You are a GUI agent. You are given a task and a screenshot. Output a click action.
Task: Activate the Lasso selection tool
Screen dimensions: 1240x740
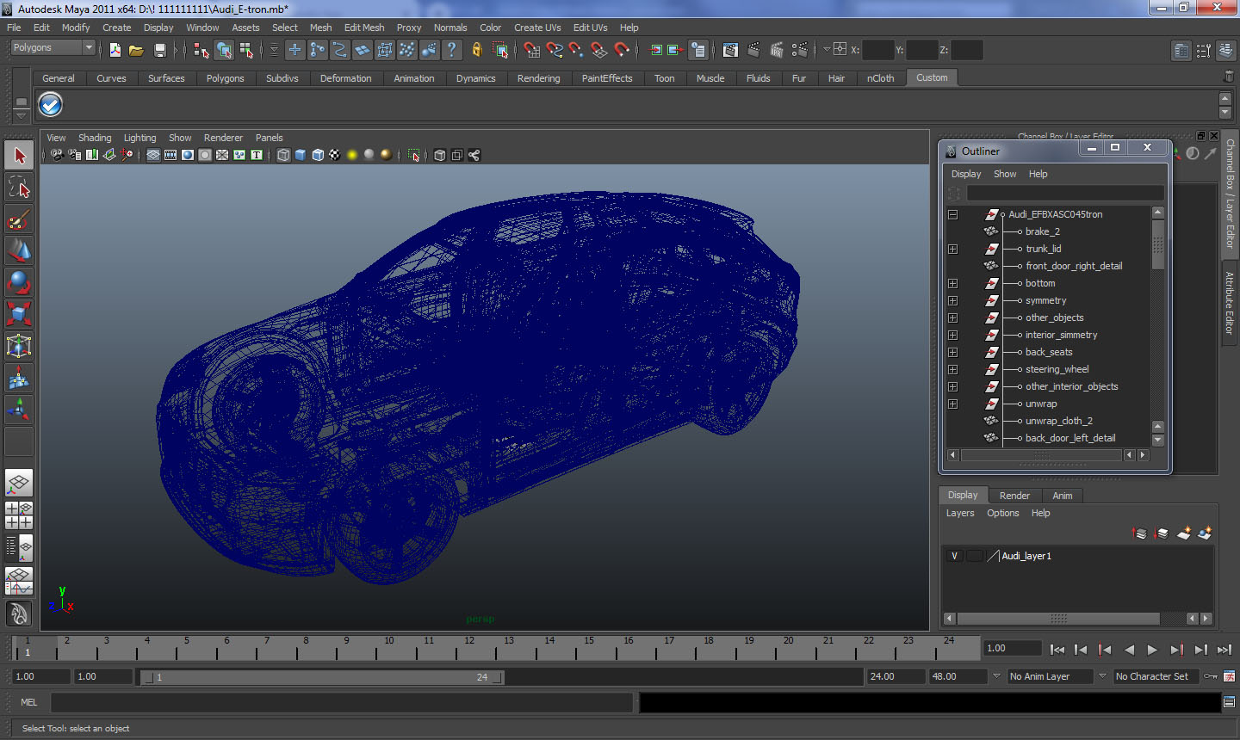pyautogui.click(x=19, y=188)
